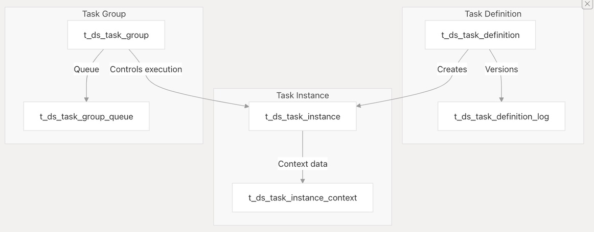Select the t_ds_task_instance_context node
Viewport: 594px width, 232px height.
tap(303, 197)
